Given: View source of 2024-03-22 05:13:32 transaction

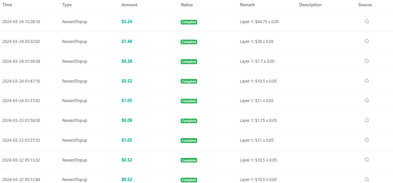Looking at the screenshot, I should [367, 160].
